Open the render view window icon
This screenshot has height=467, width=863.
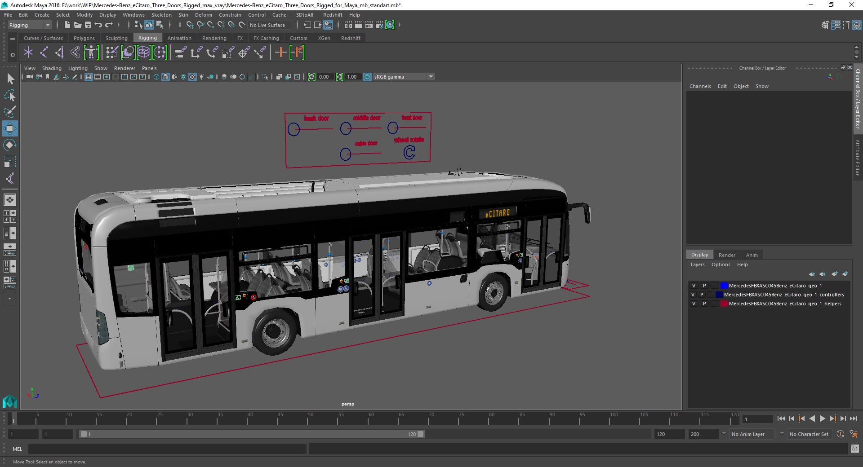click(x=348, y=25)
